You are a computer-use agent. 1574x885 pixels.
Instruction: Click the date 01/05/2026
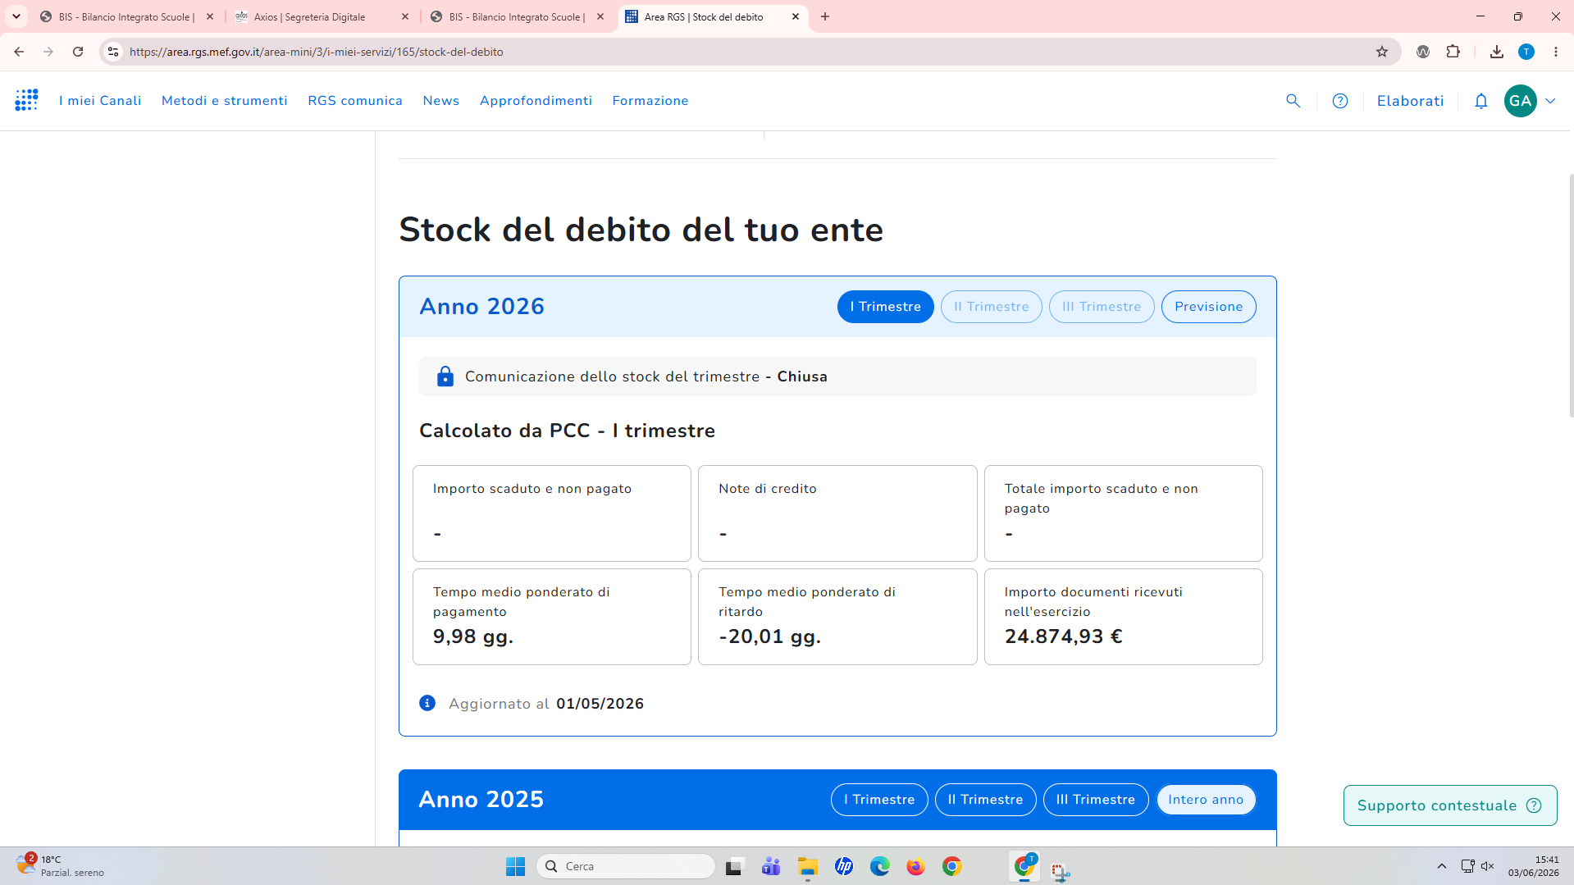600,704
